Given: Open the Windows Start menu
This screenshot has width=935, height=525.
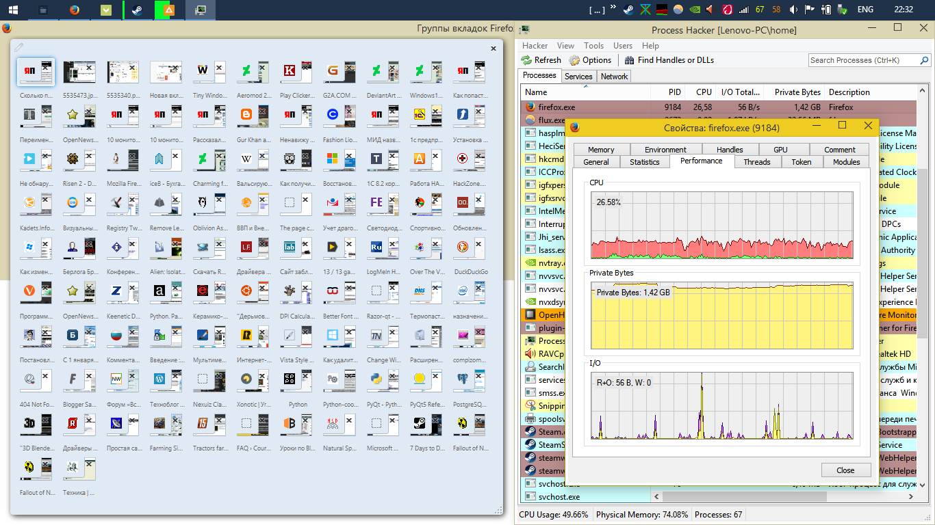Looking at the screenshot, I should coord(13,10).
